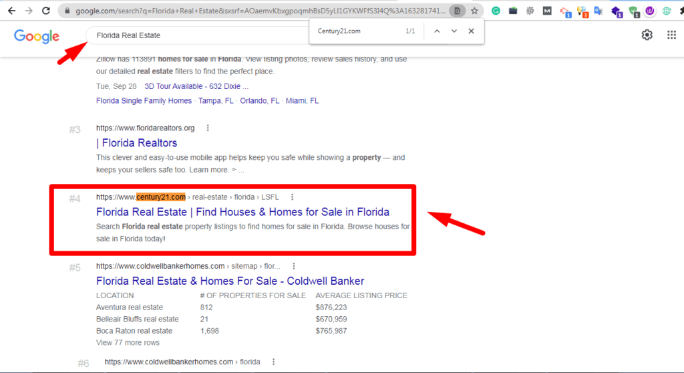The height and width of the screenshot is (373, 684).
Task: Click the 812 properties count
Action: (206, 307)
